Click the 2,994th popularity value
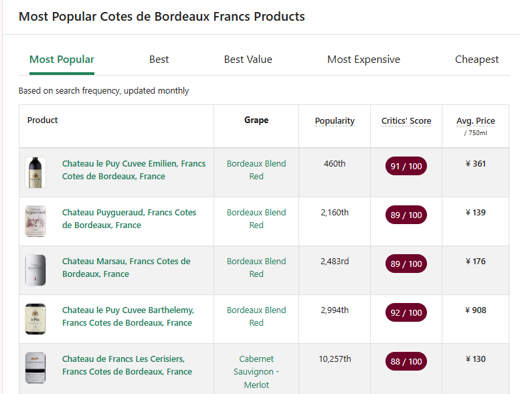Image resolution: width=520 pixels, height=394 pixels. (335, 310)
